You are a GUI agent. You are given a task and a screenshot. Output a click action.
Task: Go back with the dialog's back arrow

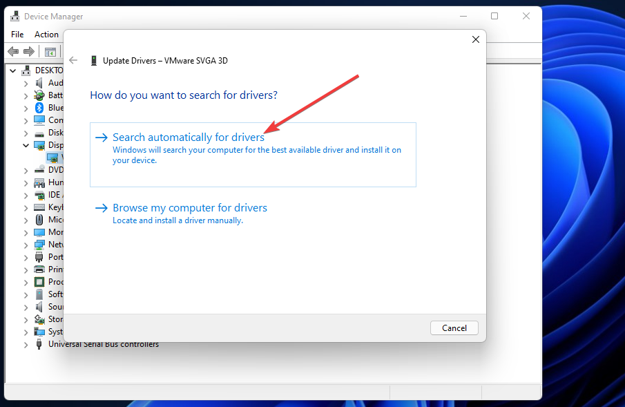pos(73,60)
